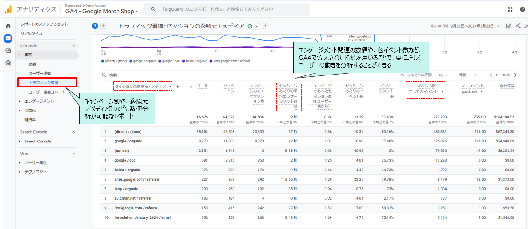Open the rows per page dropdown

[x=443, y=75]
